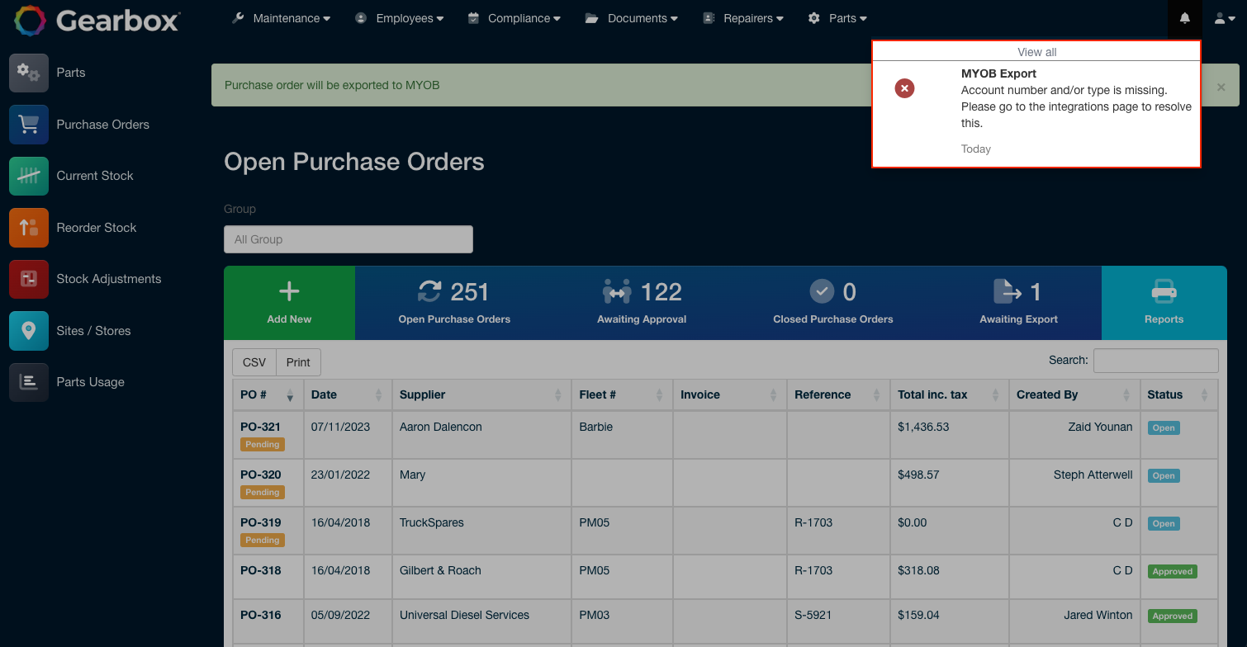Open the Reports printer panel
Viewport: 1247px width, 647px height.
[x=1164, y=303]
